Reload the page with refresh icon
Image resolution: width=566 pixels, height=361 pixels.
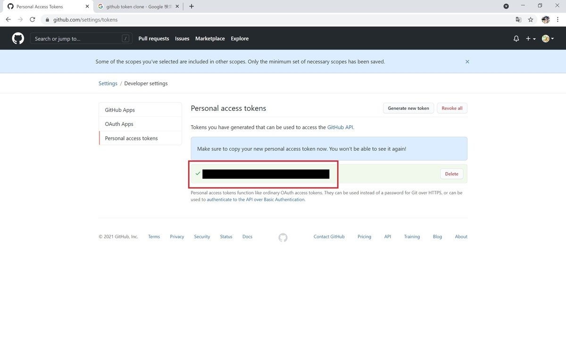click(33, 20)
